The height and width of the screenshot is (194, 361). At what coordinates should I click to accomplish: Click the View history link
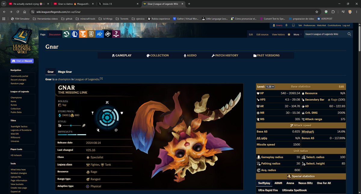point(278,34)
